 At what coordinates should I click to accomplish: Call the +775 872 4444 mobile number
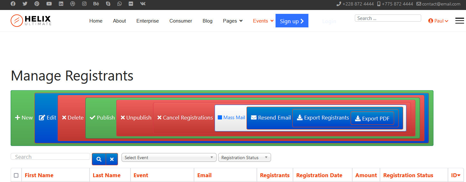(x=395, y=4)
